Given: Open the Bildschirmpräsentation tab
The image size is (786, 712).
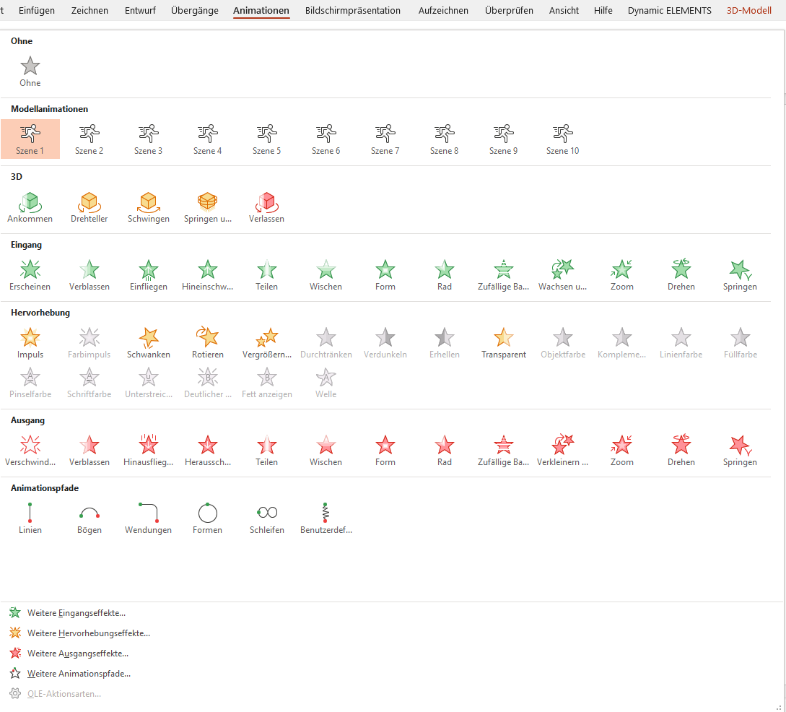Looking at the screenshot, I should pyautogui.click(x=353, y=11).
